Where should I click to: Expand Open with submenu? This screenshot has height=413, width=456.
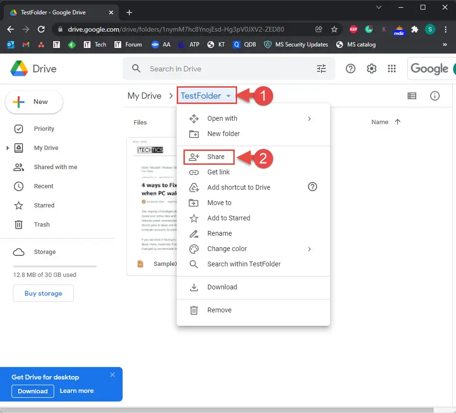pyautogui.click(x=309, y=118)
